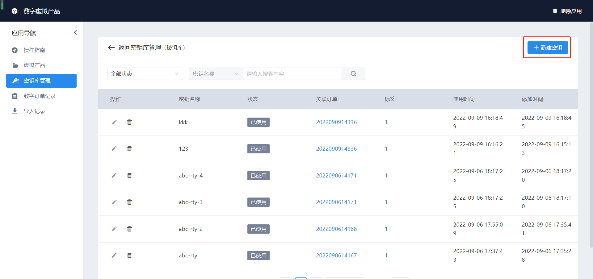Open order link 2022090614171 in abc-rty-4 row
This screenshot has width=593, height=279.
click(x=336, y=176)
